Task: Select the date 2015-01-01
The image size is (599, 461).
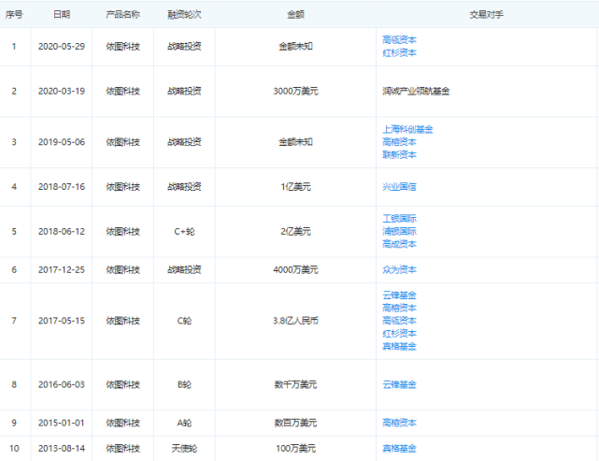Action: click(62, 423)
